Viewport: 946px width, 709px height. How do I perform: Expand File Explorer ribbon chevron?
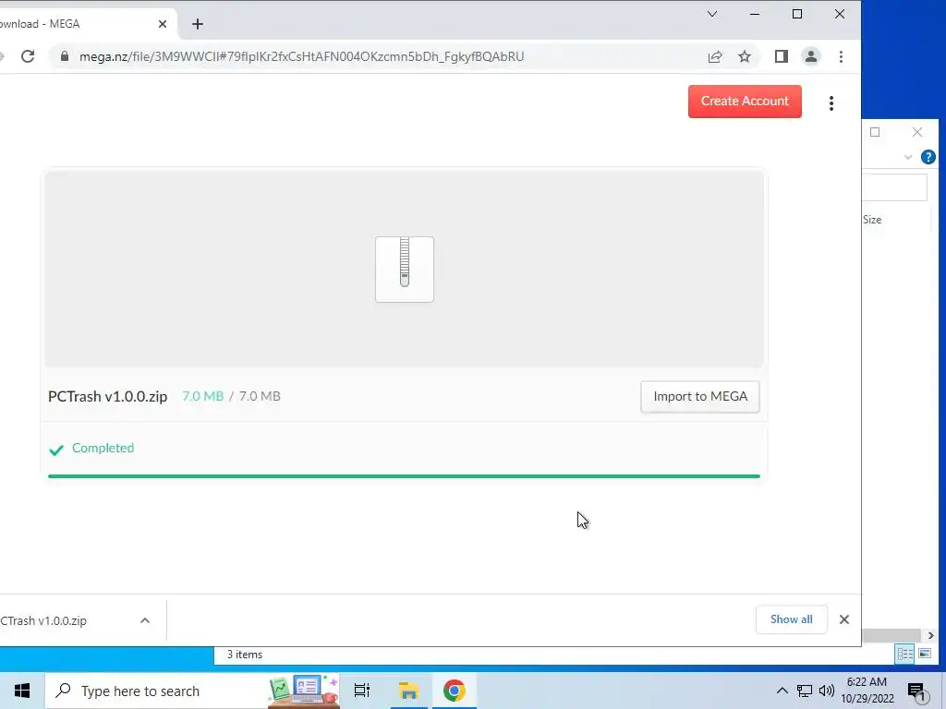[908, 157]
